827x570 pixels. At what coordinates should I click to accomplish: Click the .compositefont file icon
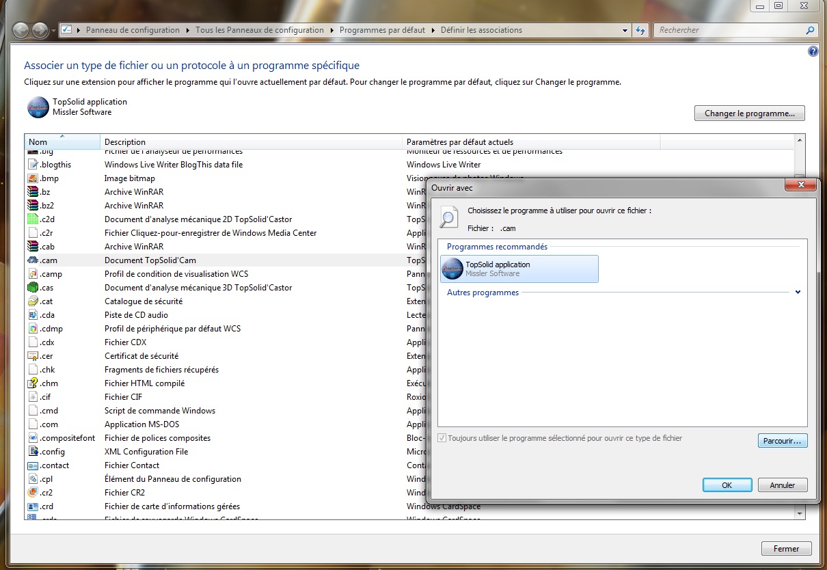tap(32, 438)
